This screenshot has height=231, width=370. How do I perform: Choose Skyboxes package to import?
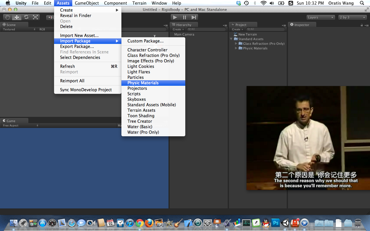(x=153, y=99)
